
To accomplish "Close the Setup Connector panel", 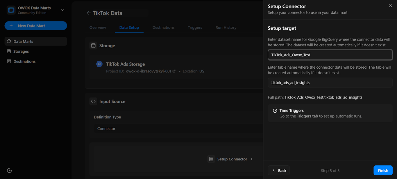I will tap(390, 6).
